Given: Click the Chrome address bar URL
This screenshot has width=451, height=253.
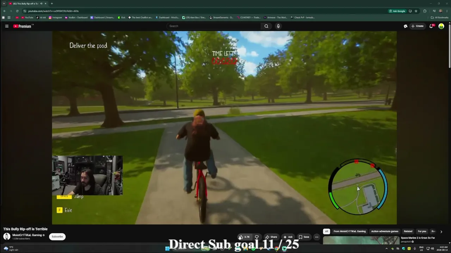Looking at the screenshot, I should (x=53, y=11).
